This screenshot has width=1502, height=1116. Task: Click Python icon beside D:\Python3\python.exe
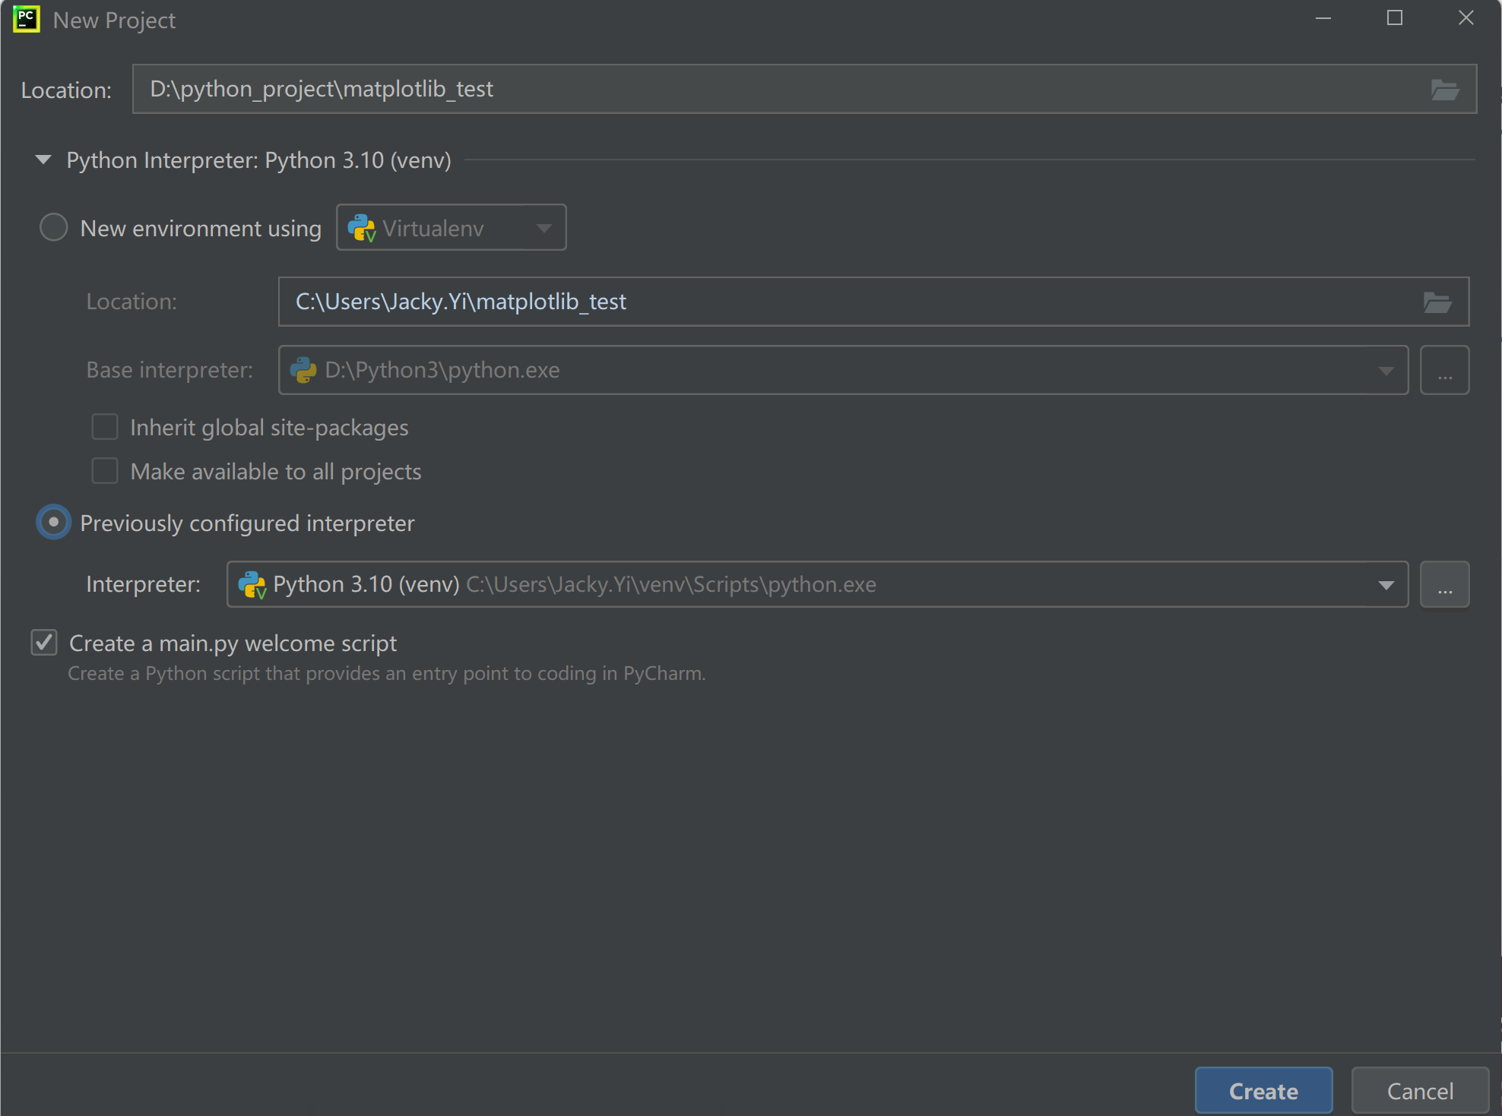point(303,371)
